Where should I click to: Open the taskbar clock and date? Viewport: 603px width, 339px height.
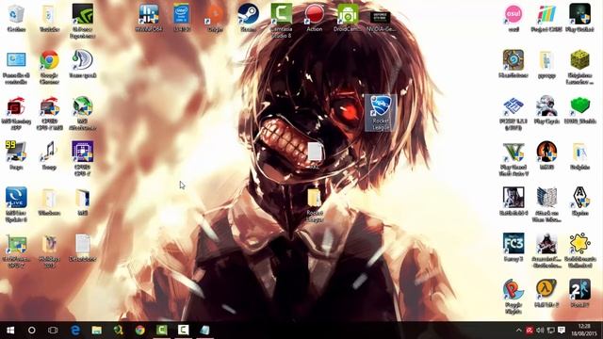[x=584, y=331]
